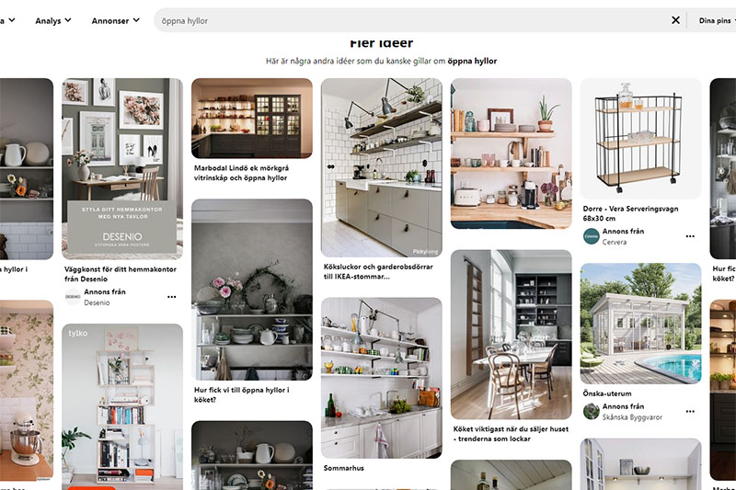Image resolution: width=736 pixels, height=490 pixels.
Task: Click the Cervera advertiser avatar
Action: (x=592, y=236)
